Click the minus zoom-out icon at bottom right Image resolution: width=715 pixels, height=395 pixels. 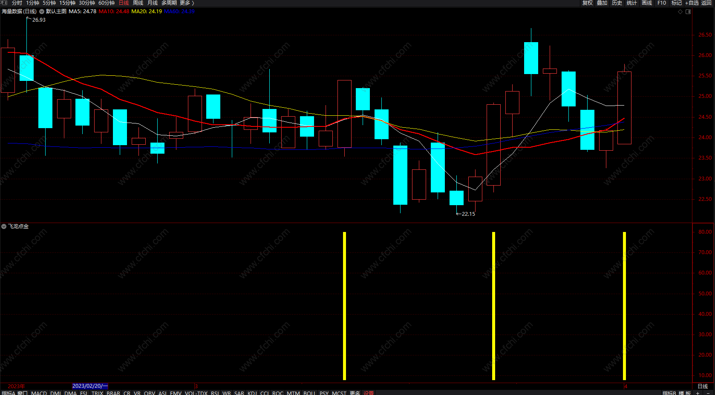click(x=708, y=393)
